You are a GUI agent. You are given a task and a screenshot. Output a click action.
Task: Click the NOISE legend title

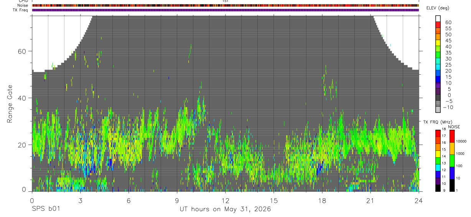point(454,127)
